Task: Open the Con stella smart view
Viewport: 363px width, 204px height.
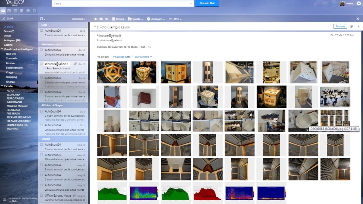Action: click(11, 58)
